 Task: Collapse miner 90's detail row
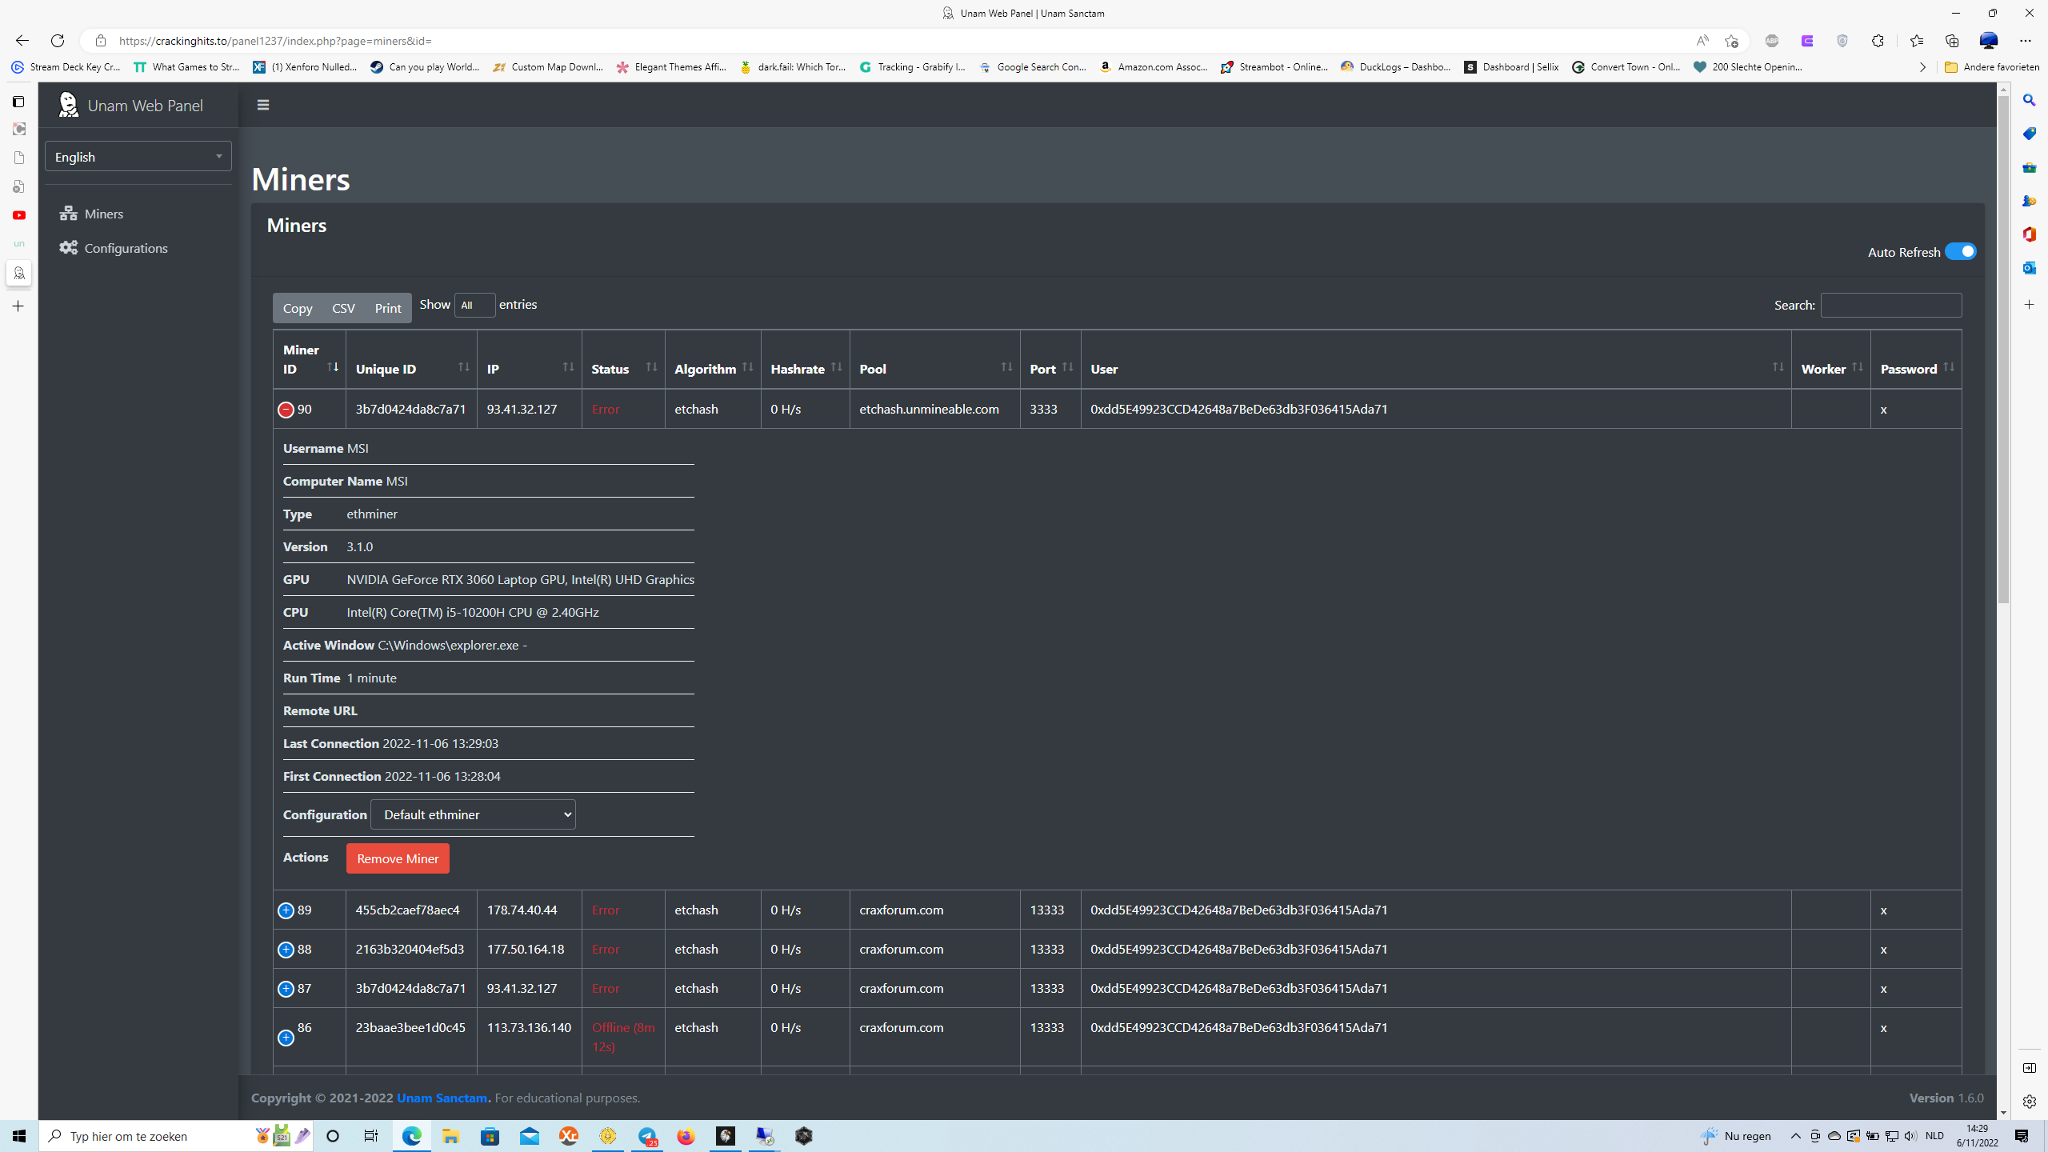(285, 409)
